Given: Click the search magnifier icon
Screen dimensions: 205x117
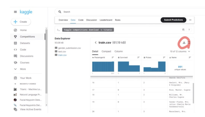Looking at the screenshot, I should click(60, 12).
